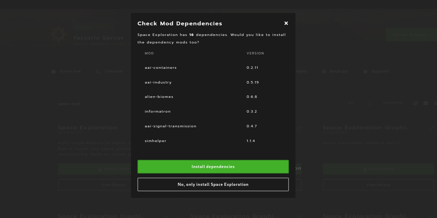Click the Space Exploration card title
The width and height of the screenshot is (437, 218).
[x=87, y=128]
